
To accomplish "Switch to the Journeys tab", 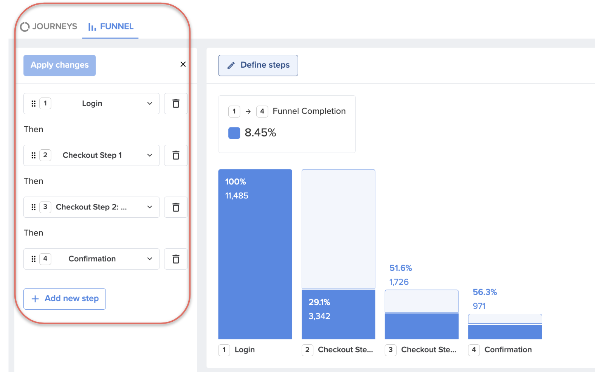I will (49, 26).
